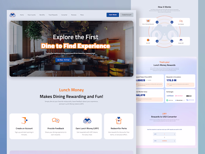205x154 pixels.
Task: Click the Create Account button in header
Action: pyautogui.click(x=127, y=15)
